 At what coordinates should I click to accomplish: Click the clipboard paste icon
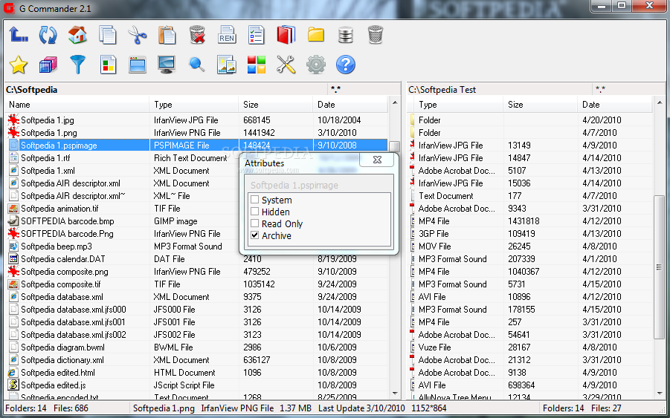click(x=167, y=35)
